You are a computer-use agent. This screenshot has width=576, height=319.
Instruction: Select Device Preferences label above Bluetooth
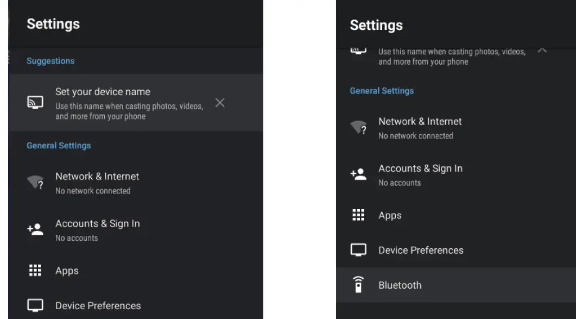pyautogui.click(x=421, y=251)
